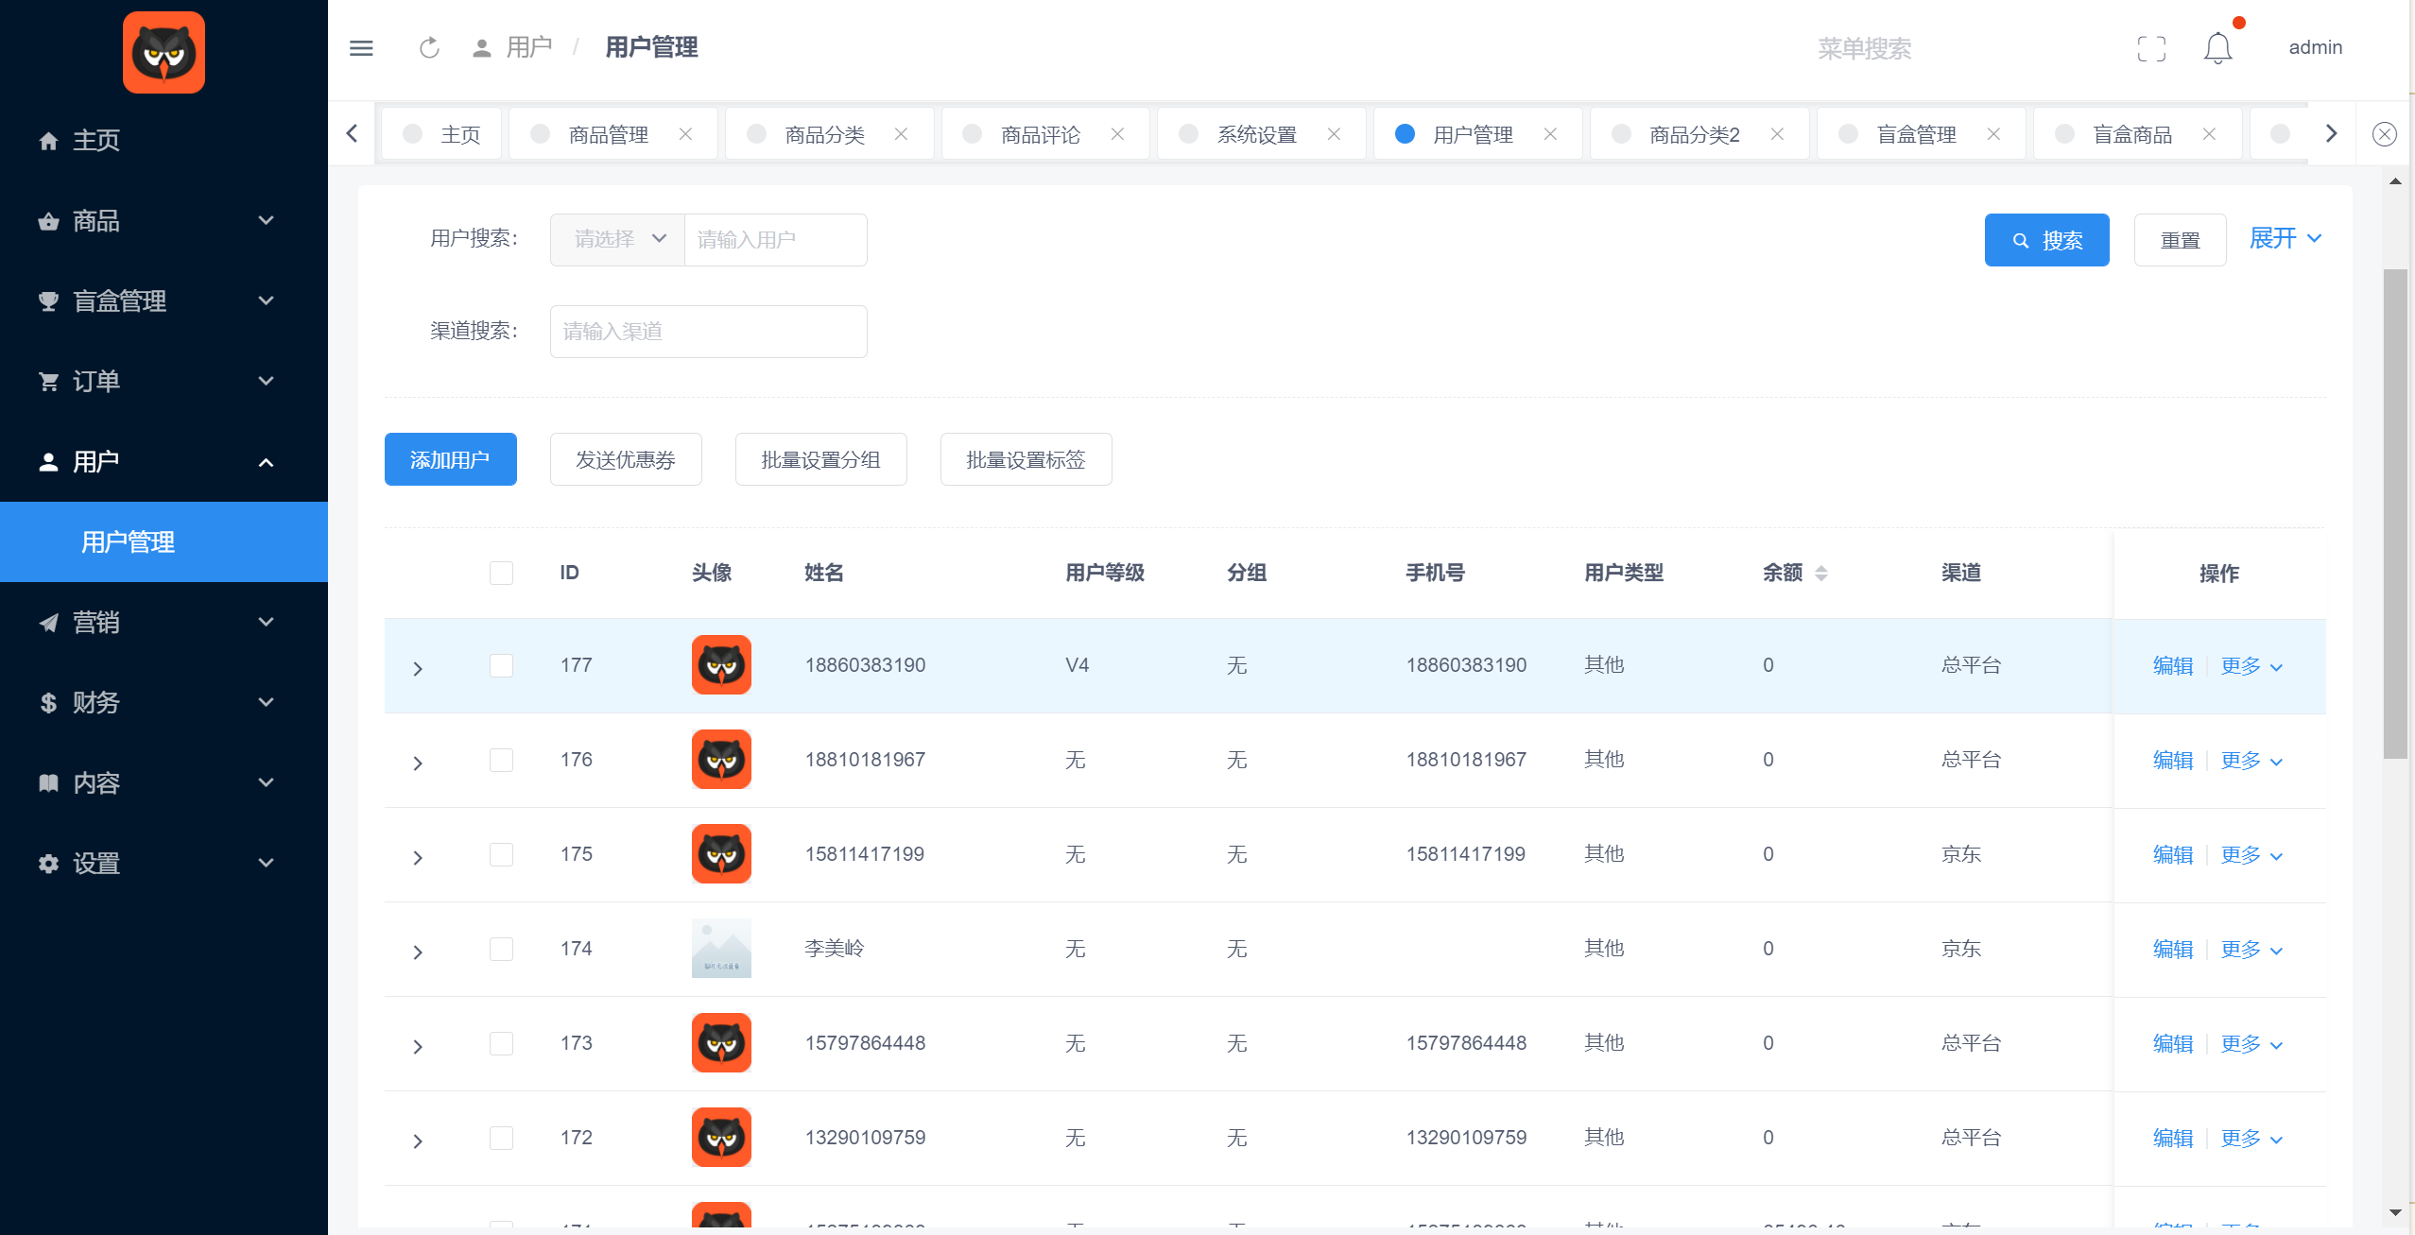Expand the row details for user 176

tap(418, 763)
